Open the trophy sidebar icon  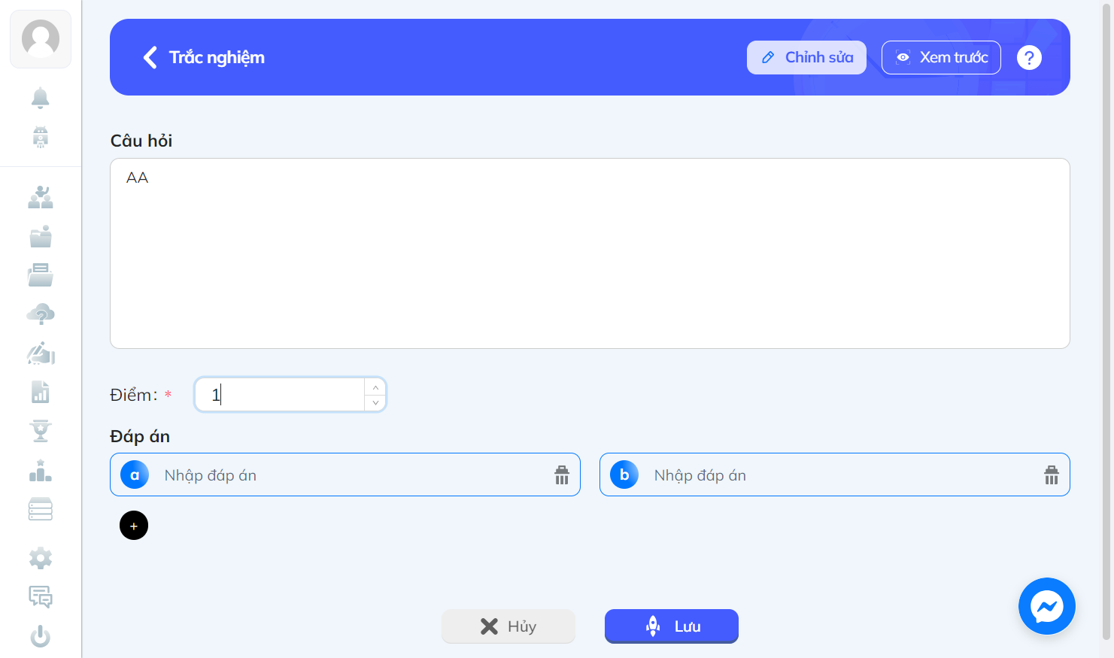[x=41, y=431]
